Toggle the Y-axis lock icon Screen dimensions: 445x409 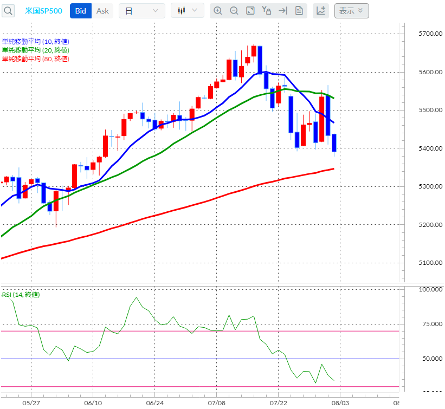(266, 11)
